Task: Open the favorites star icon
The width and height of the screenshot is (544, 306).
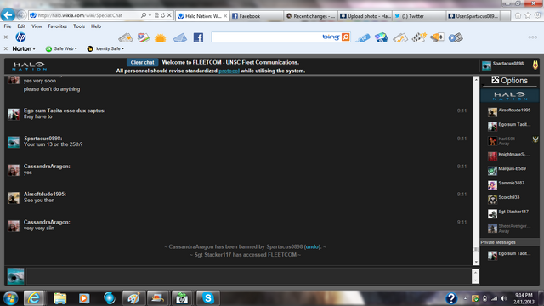Action: pyautogui.click(x=528, y=15)
